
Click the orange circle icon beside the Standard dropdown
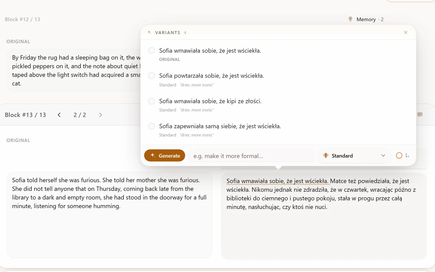[x=399, y=156]
